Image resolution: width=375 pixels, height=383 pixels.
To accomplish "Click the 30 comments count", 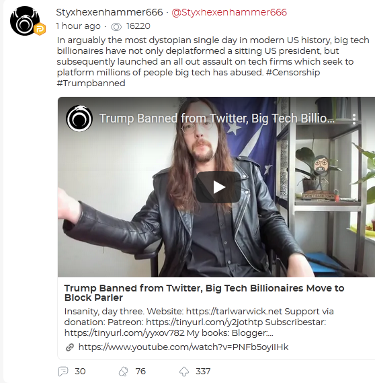I will 80,372.
